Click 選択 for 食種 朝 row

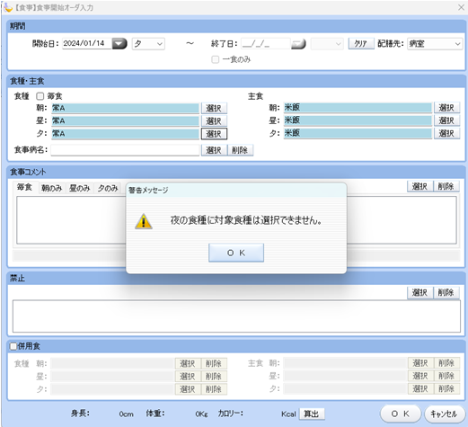pos(214,108)
